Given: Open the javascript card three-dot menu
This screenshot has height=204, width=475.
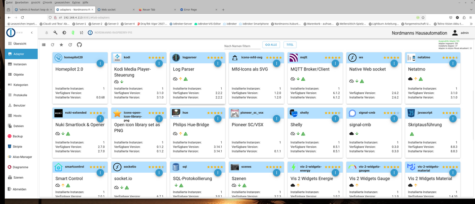Looking at the screenshot, I should coord(452,118).
